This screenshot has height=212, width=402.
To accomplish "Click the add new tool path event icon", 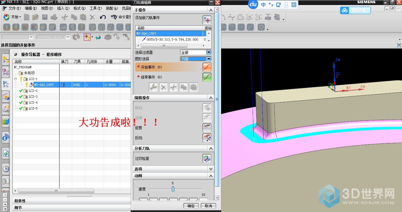I will (x=207, y=20).
